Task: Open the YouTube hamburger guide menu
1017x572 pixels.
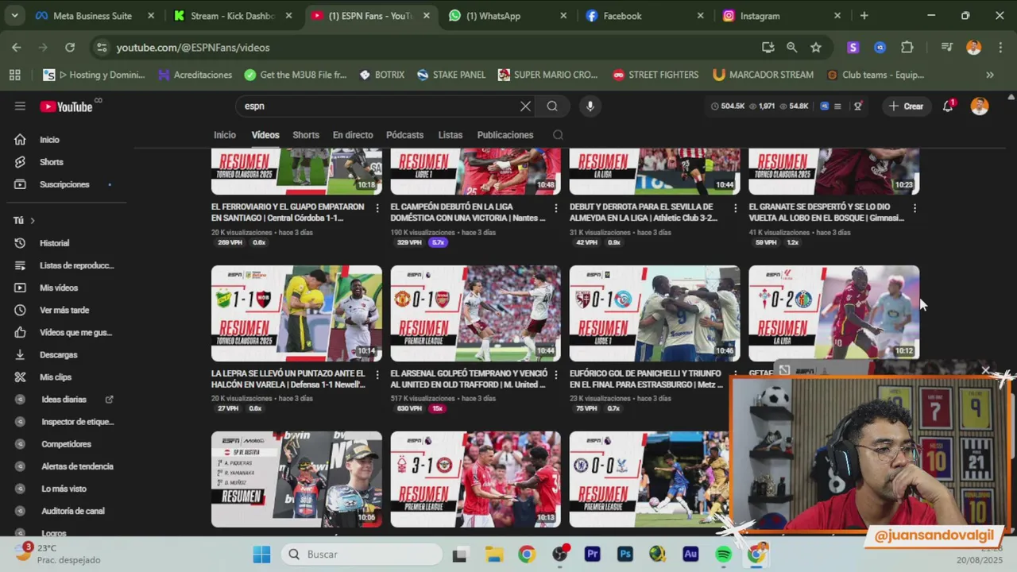Action: 20,106
